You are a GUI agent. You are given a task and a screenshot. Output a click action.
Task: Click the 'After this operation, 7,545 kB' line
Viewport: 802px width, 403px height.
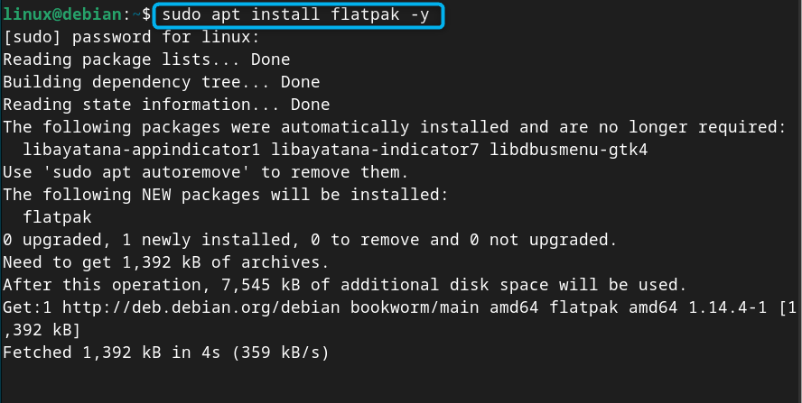[344, 285]
